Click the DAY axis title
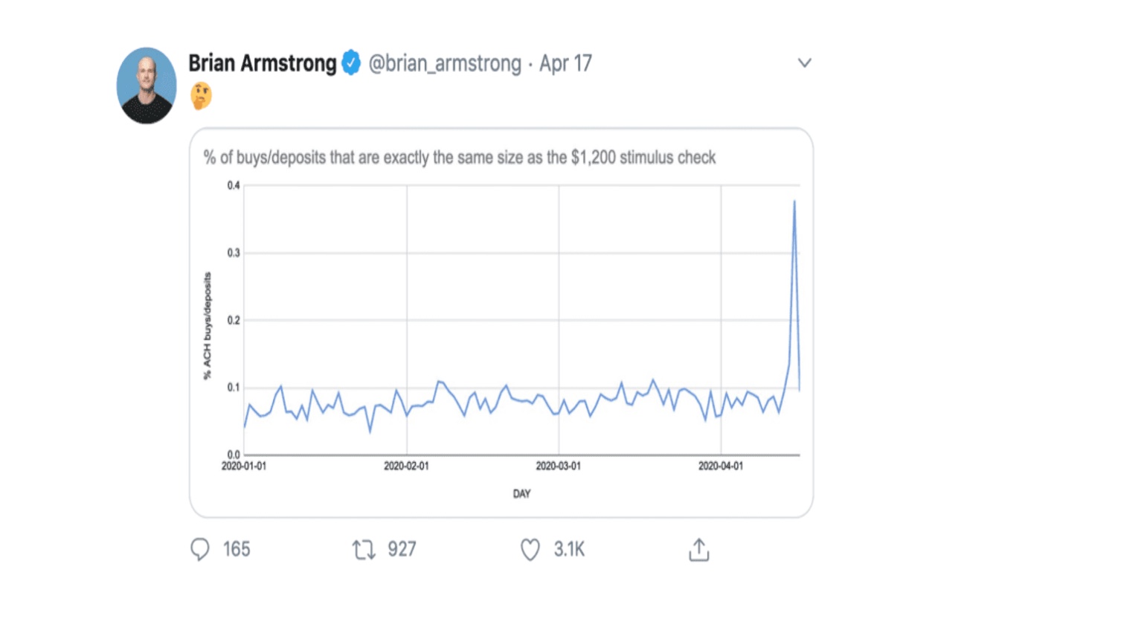Image resolution: width=1141 pixels, height=619 pixels. click(521, 494)
